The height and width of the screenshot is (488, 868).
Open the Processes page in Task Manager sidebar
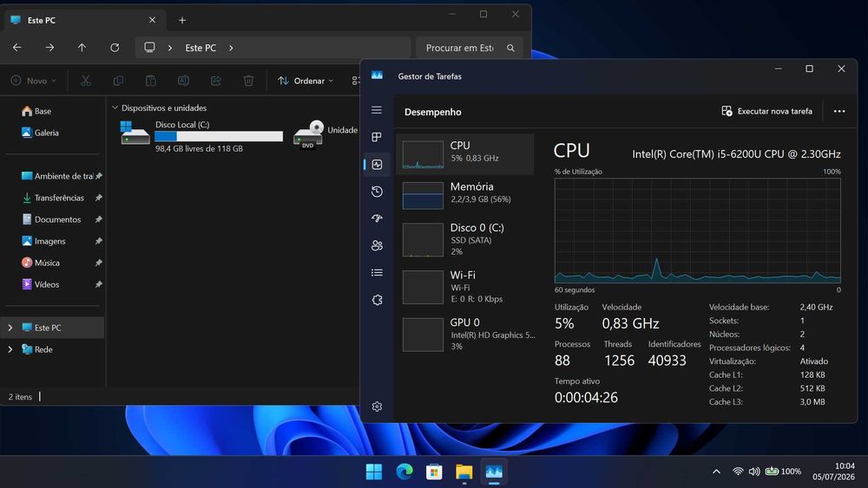377,137
